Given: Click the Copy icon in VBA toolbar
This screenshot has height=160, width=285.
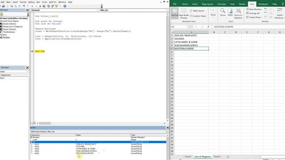Looking at the screenshot, I should (x=12, y=6).
